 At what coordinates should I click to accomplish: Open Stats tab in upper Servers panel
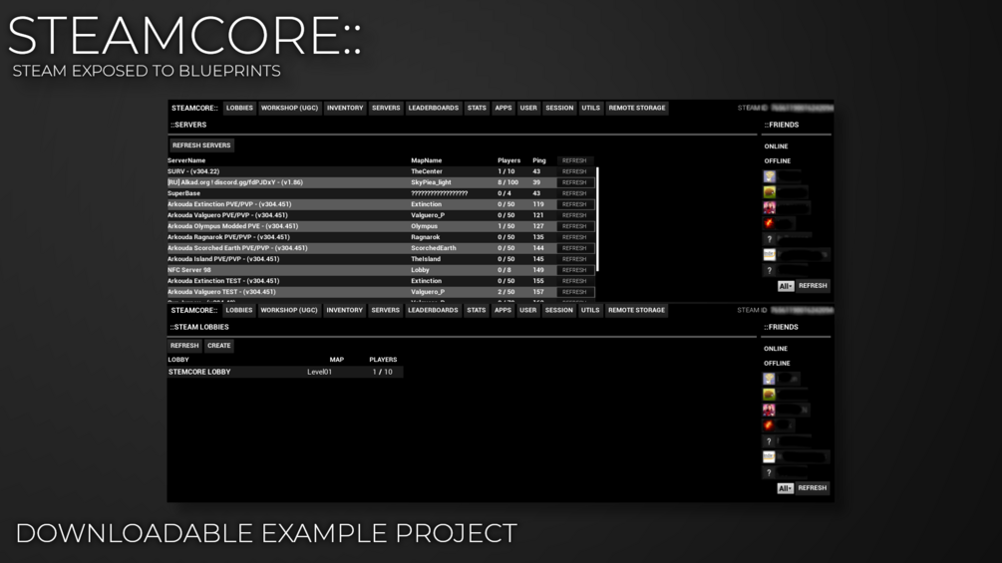pos(477,108)
